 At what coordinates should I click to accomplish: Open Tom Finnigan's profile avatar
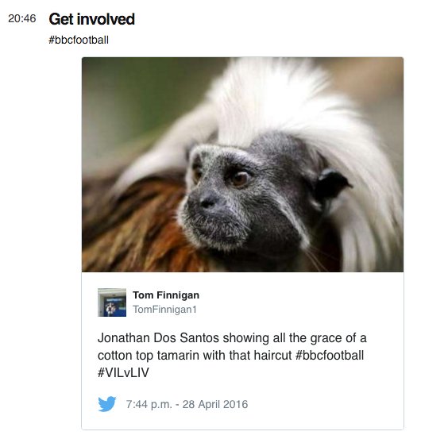pos(112,302)
